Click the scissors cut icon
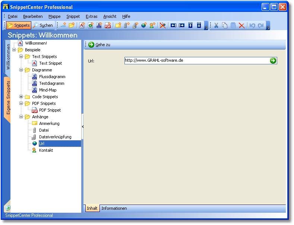Viewport: 294px width, 225px height. click(216, 25)
